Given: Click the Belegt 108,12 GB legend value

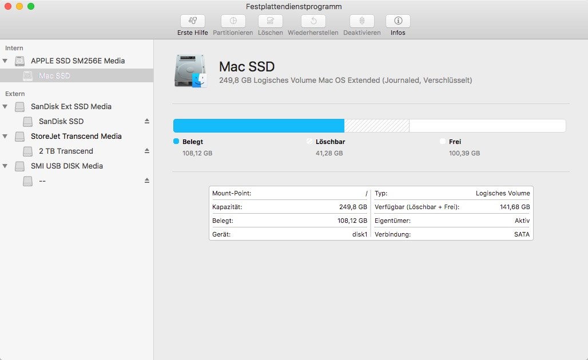Looking at the screenshot, I should coord(197,153).
